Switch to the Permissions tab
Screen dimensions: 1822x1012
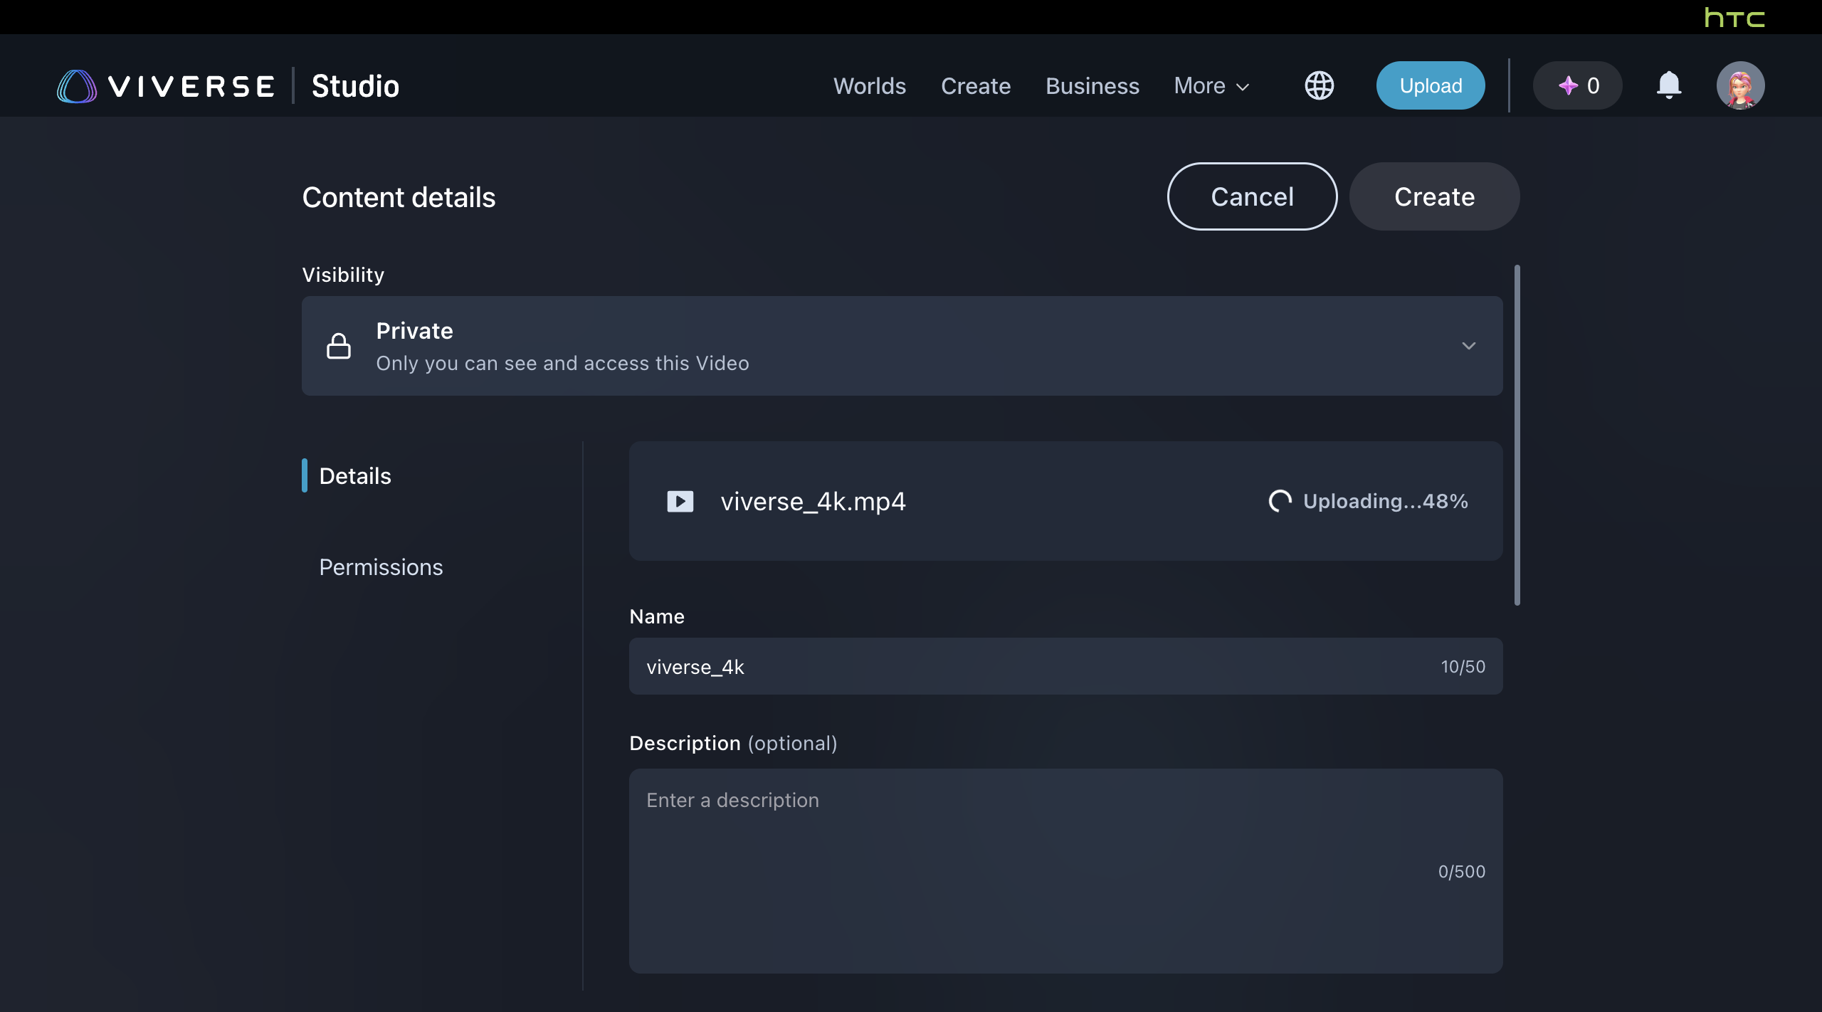381,567
